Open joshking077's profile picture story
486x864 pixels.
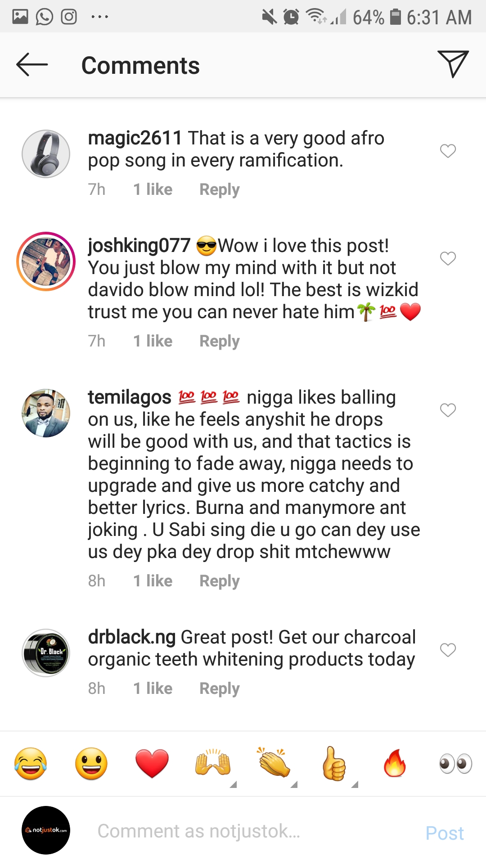[x=46, y=261]
